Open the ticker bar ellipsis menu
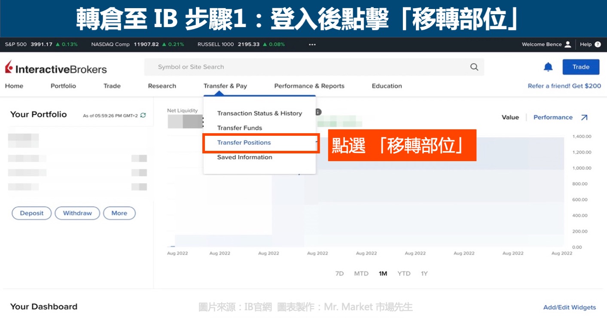The height and width of the screenshot is (318, 607). [x=312, y=44]
